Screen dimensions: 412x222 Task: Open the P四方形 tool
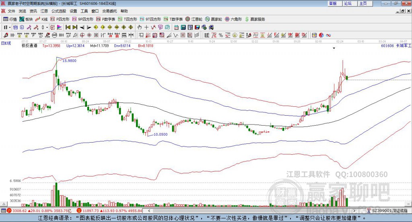click(60, 19)
